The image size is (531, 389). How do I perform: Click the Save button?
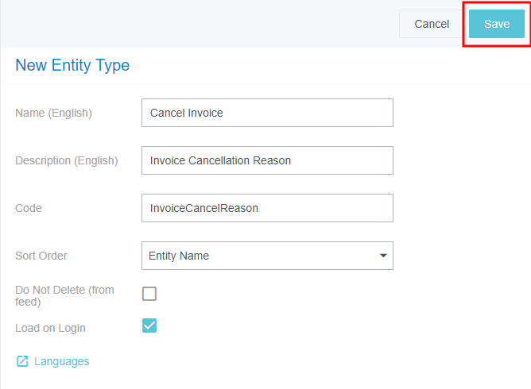tap(496, 24)
